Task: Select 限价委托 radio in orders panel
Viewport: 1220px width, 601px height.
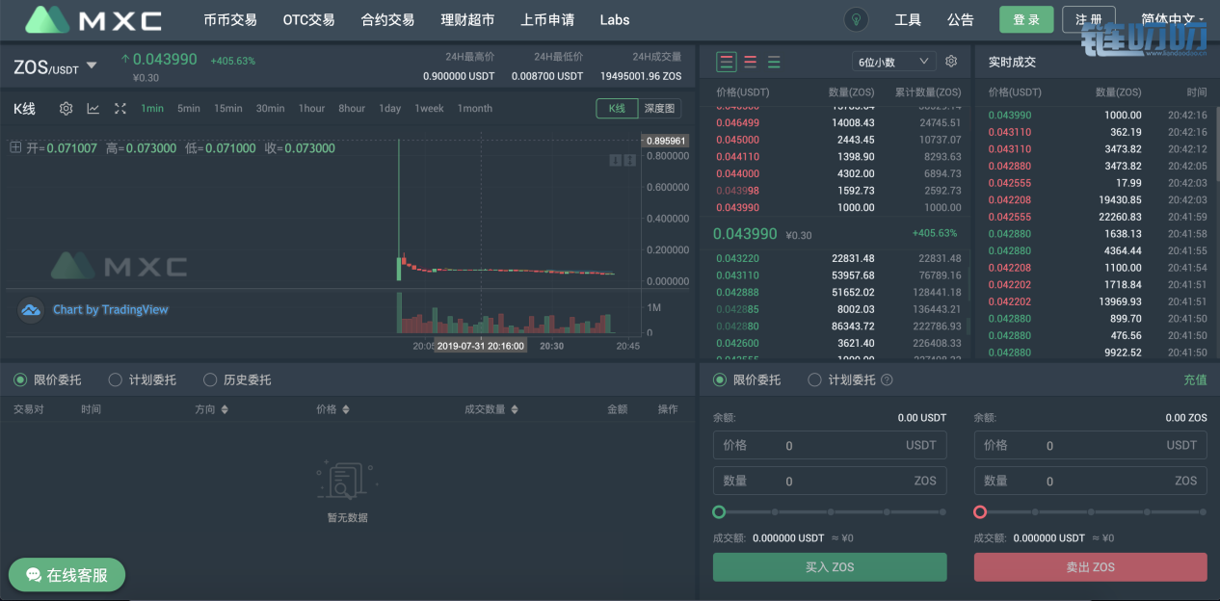Action: point(20,380)
